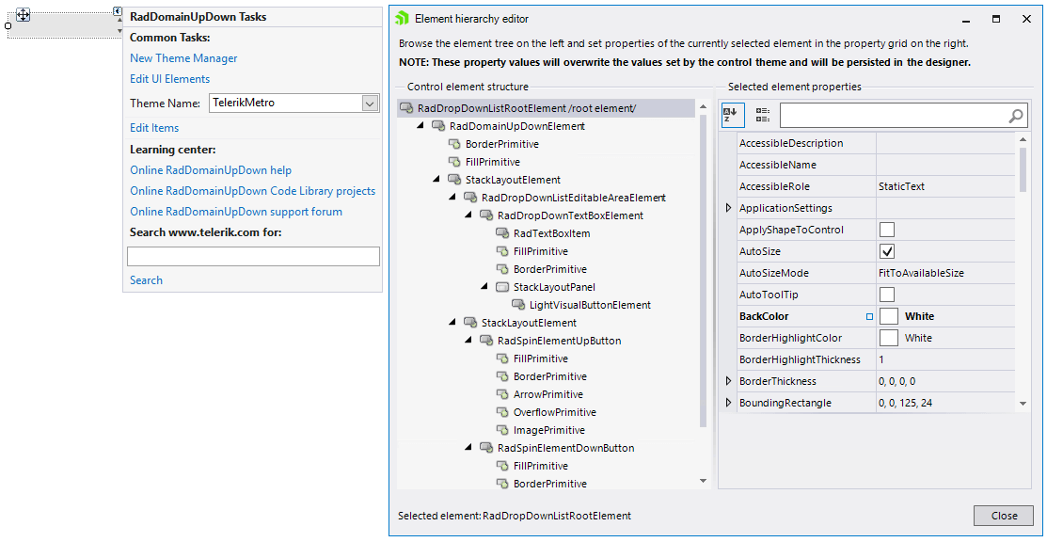Open the BackColor white color swatch
This screenshot has width=1047, height=542.
pos(888,315)
